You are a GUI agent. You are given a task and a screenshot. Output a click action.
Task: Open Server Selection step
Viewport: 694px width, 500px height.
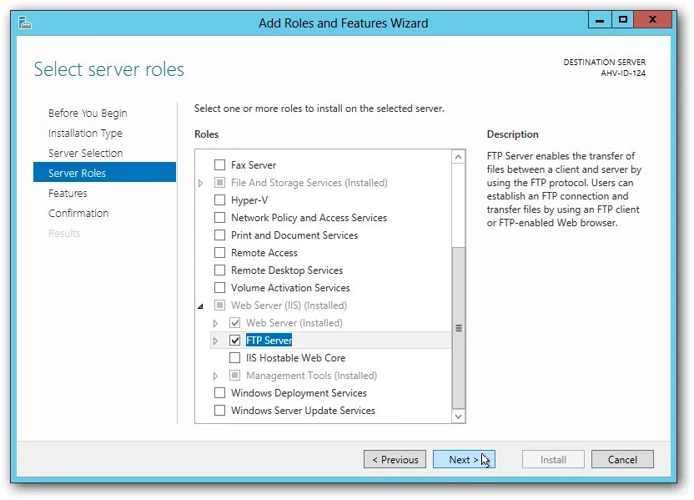point(85,153)
